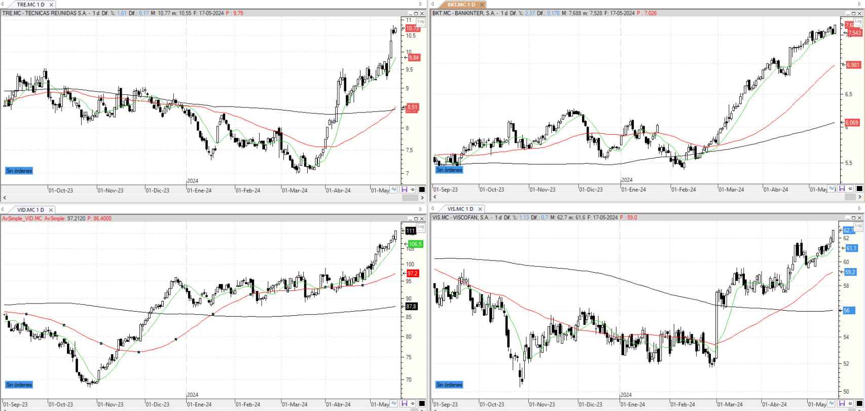Select the VID.MC 1 D tab
865x411 pixels.
30,209
